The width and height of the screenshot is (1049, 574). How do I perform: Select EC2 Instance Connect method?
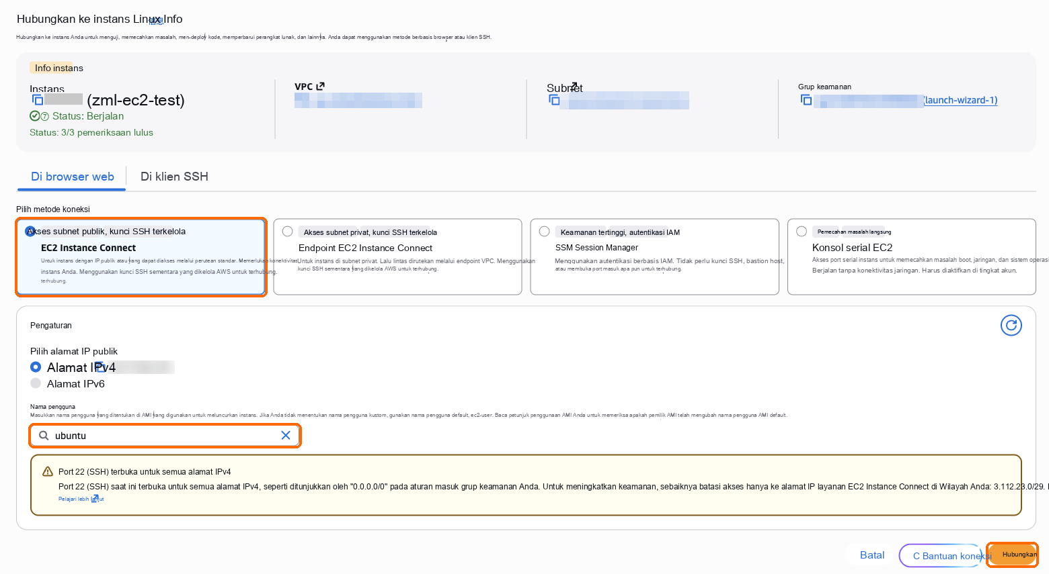point(141,256)
